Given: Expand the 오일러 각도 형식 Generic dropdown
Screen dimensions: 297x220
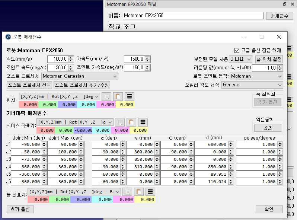Looking at the screenshot, I should point(252,85).
